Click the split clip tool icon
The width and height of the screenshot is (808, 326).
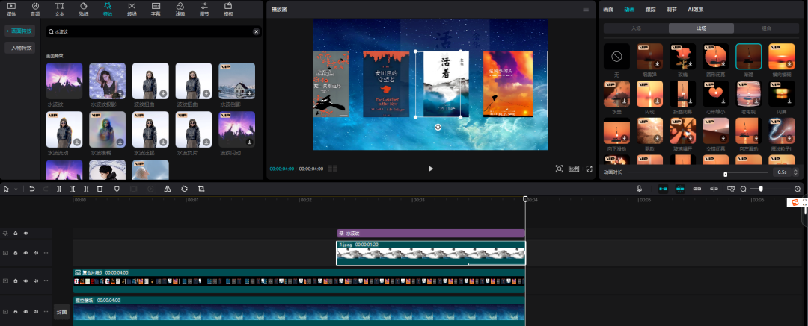click(x=59, y=189)
